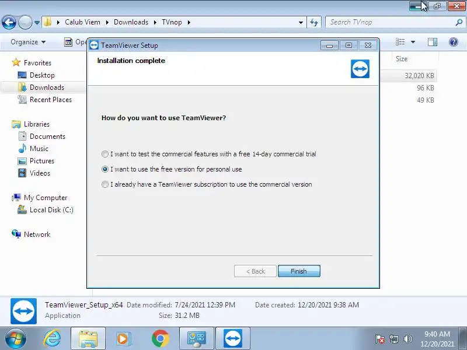This screenshot has width=467, height=350.
Task: Open Local Disk (C:)
Action: [x=51, y=210]
